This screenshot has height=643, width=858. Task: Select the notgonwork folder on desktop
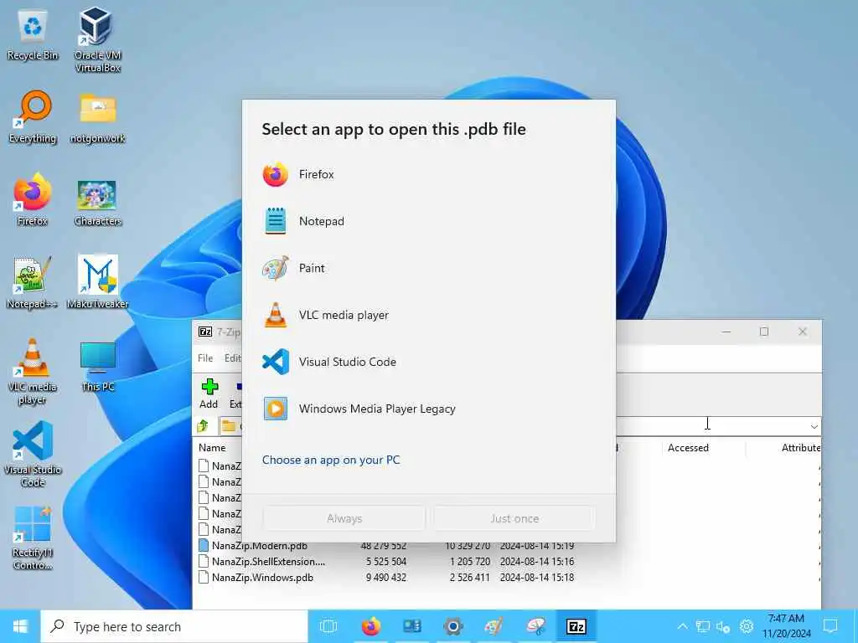click(97, 118)
